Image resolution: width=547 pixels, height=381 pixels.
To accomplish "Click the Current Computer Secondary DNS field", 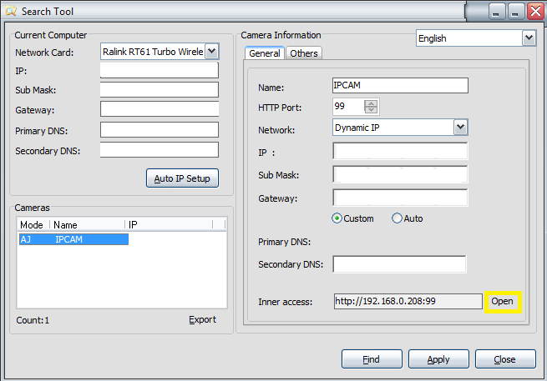I will point(160,150).
